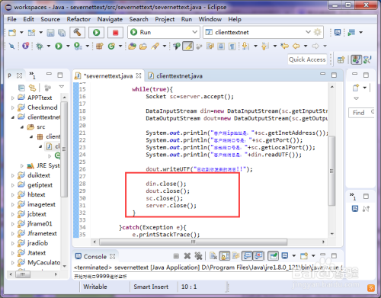Collapse the clienttextnet project

[13, 117]
